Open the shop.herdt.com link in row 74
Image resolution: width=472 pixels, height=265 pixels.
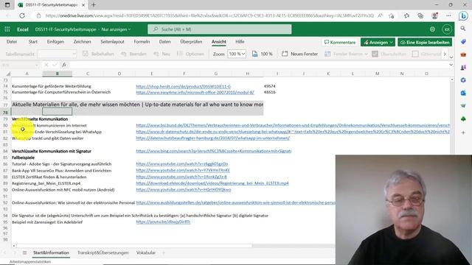(x=184, y=86)
